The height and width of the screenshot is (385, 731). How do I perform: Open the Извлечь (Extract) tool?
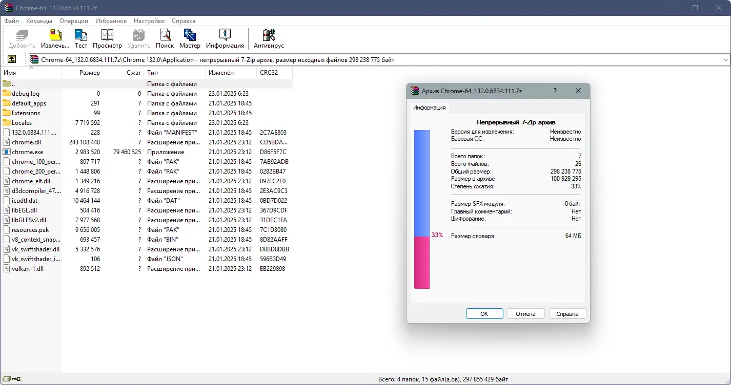55,38
